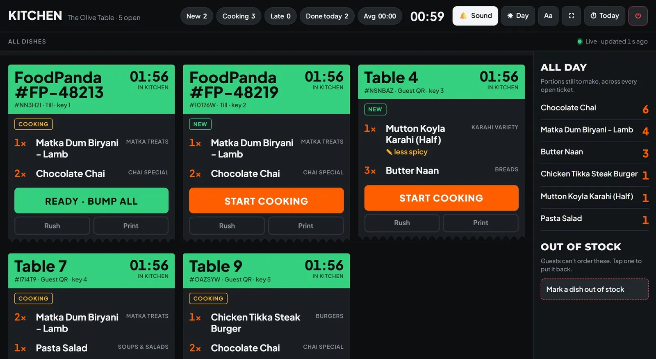Image resolution: width=656 pixels, height=359 pixels.
Task: Select Mutton Koyla Karahi item on Table 4
Action: pyautogui.click(x=441, y=139)
